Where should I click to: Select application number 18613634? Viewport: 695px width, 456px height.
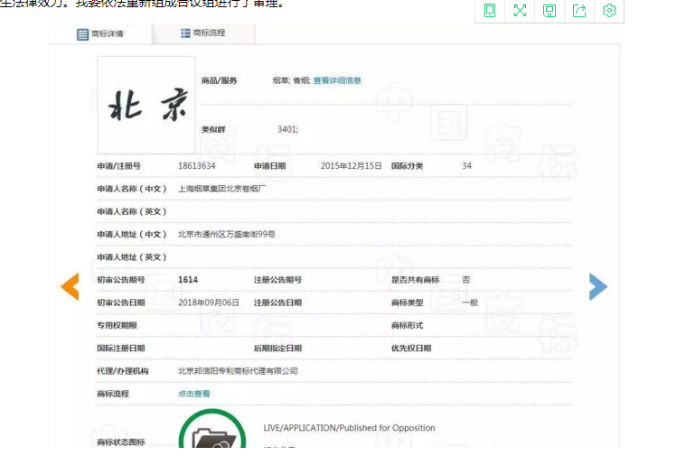click(197, 166)
